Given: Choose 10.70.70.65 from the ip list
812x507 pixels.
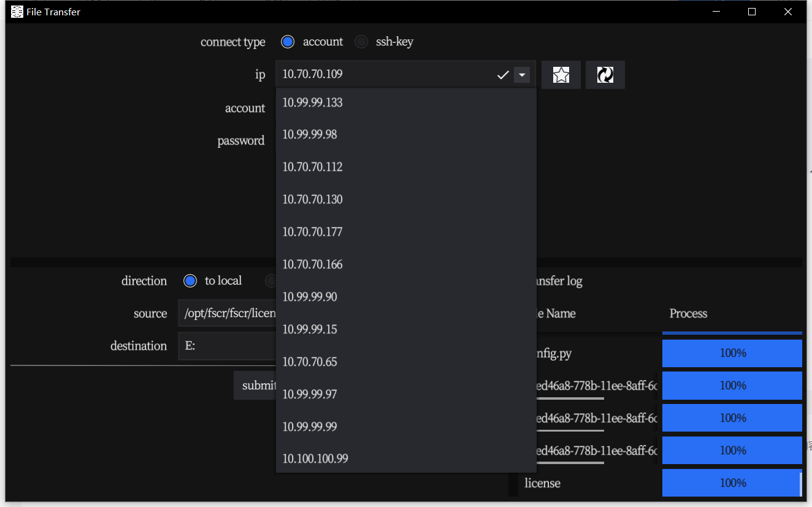Looking at the screenshot, I should click(x=406, y=362).
